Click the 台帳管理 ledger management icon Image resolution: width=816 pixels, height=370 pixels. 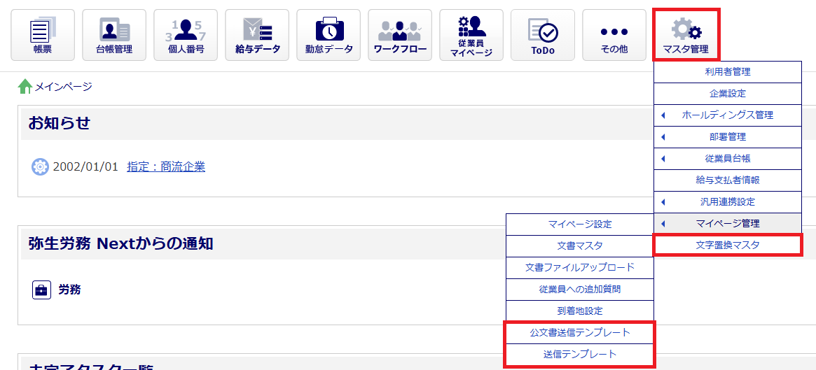click(x=114, y=35)
